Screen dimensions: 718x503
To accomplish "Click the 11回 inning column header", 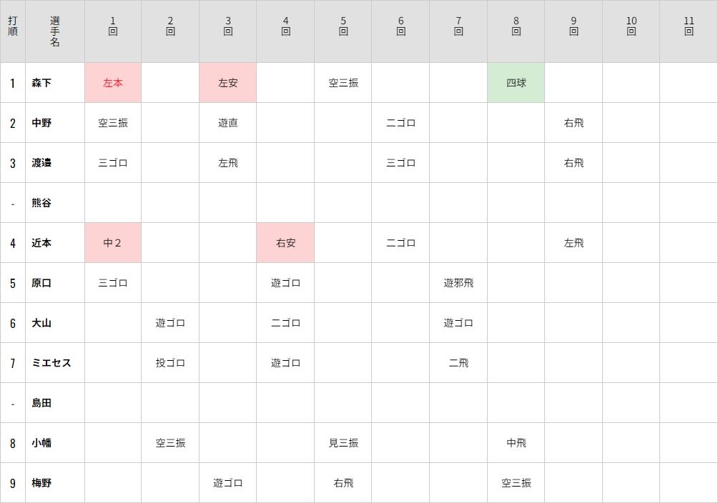I will pos(689,26).
